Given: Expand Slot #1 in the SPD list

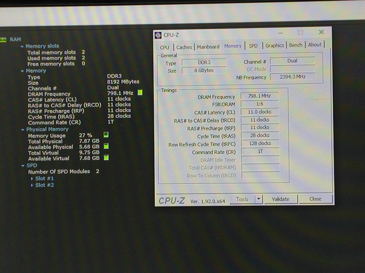Looking at the screenshot, I should click(32, 179).
